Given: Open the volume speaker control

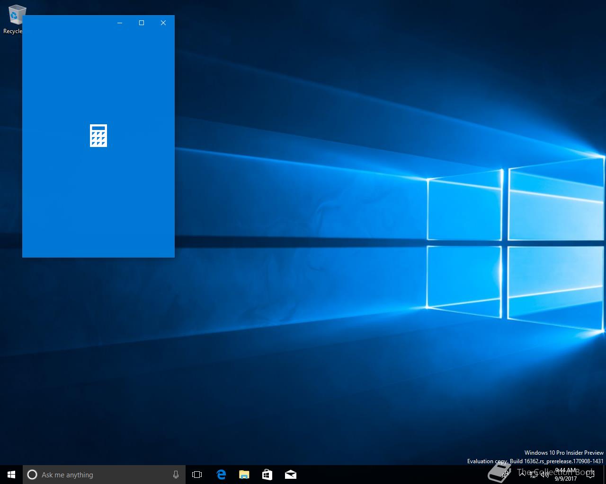Looking at the screenshot, I should click(x=545, y=475).
